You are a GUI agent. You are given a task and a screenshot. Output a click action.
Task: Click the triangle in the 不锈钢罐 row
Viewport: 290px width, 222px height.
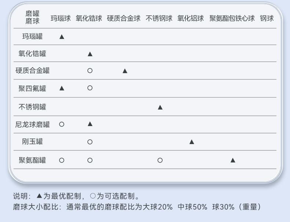coord(160,107)
